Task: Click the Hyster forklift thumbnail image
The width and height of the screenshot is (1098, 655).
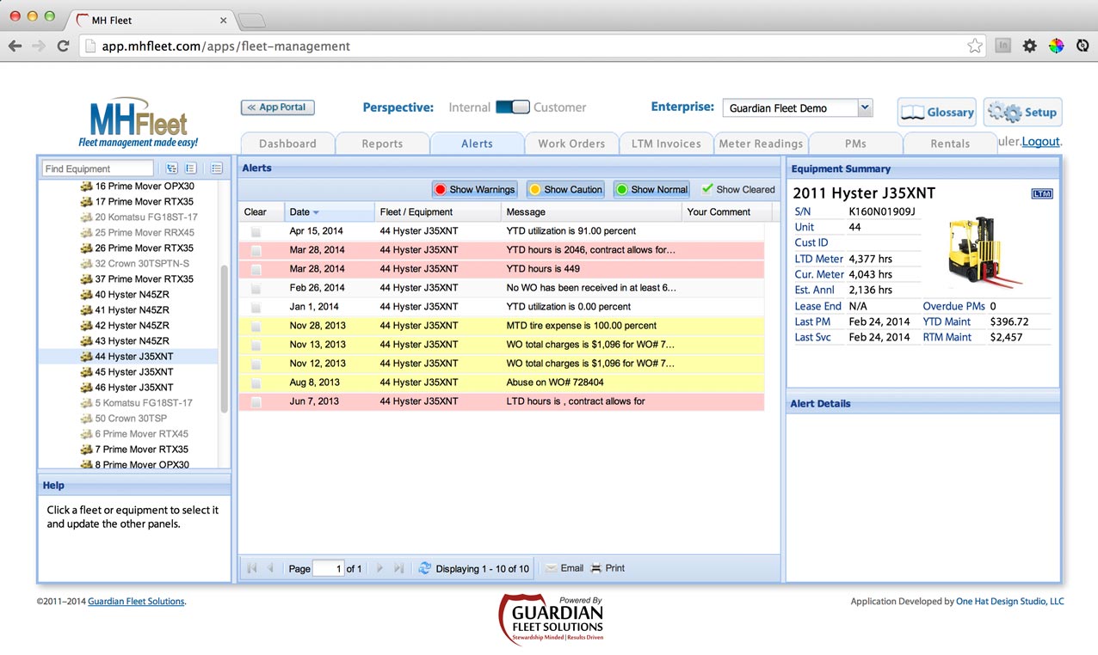Action: tap(984, 250)
